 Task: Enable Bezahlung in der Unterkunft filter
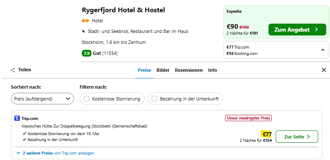[155, 99]
